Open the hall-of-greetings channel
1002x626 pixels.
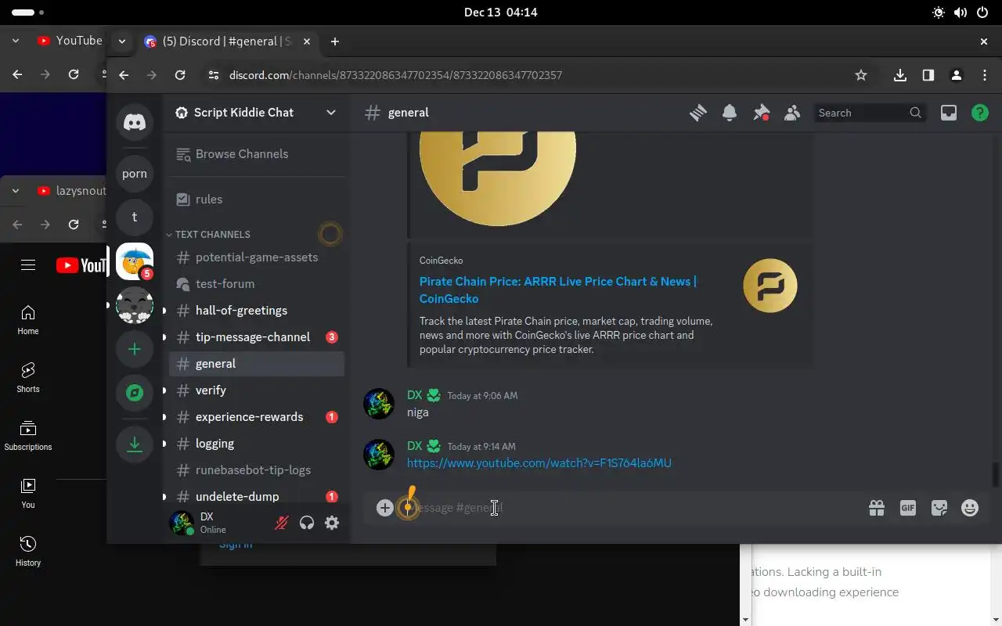[257, 311]
